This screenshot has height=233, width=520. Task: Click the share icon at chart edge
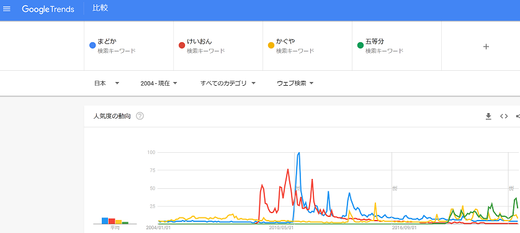[x=518, y=116]
